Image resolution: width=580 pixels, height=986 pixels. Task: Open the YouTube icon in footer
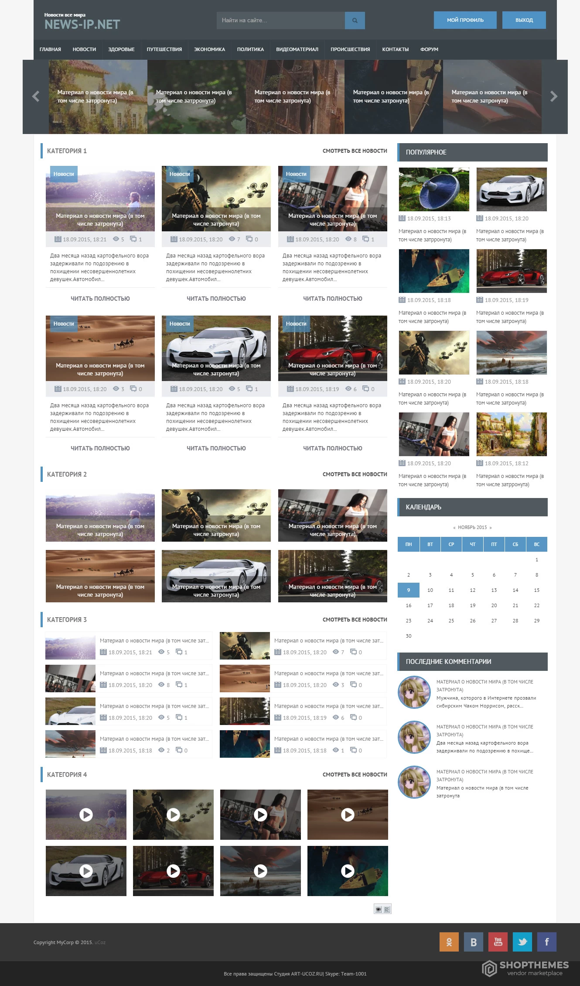(498, 941)
